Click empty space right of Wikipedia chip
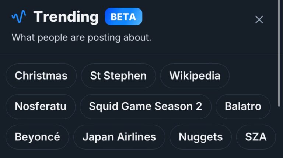Screen dimensions: 283x158 coord(253,76)
